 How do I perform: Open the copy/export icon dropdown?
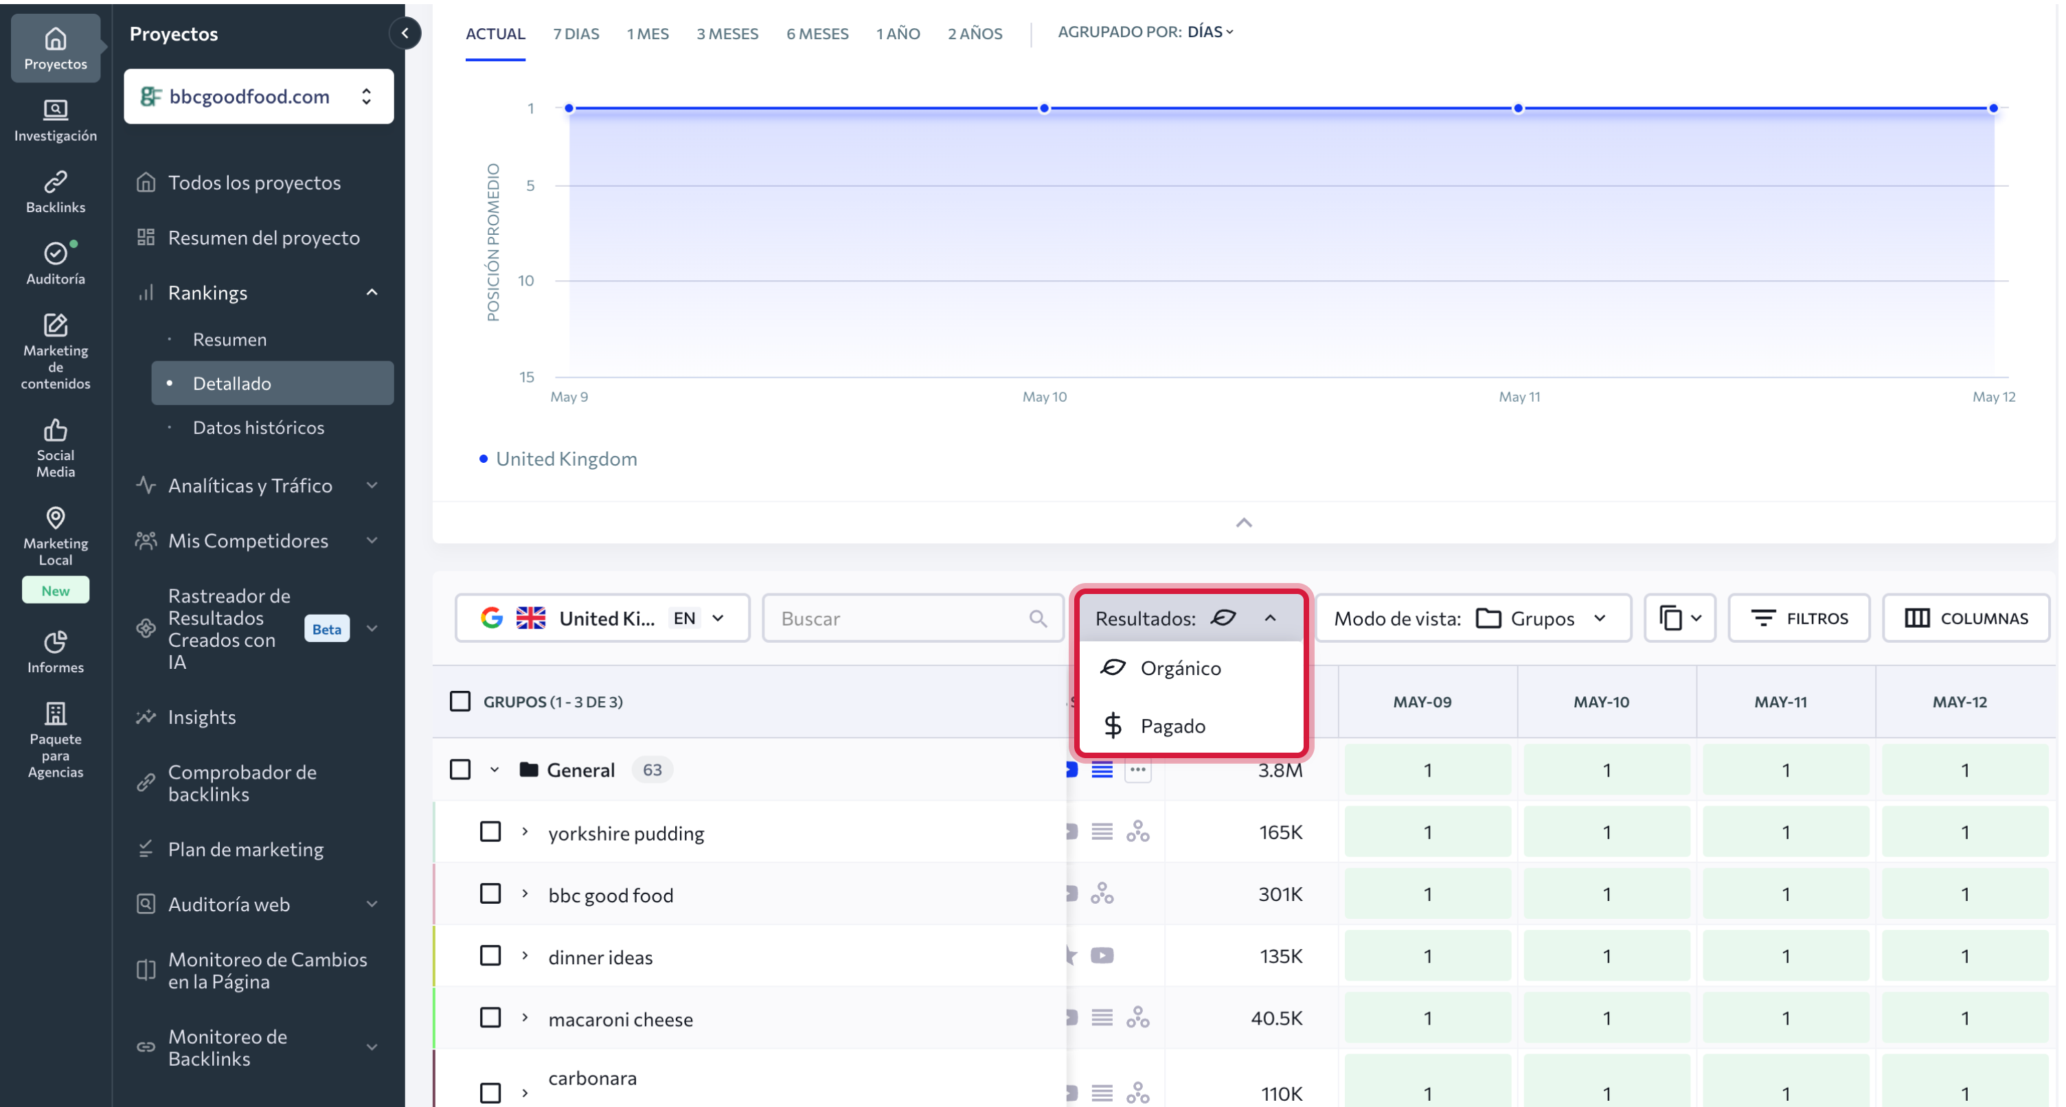coord(1679,617)
